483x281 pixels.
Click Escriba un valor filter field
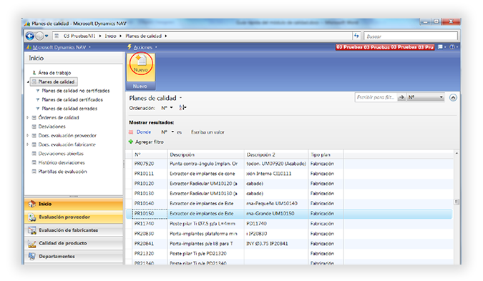208,132
